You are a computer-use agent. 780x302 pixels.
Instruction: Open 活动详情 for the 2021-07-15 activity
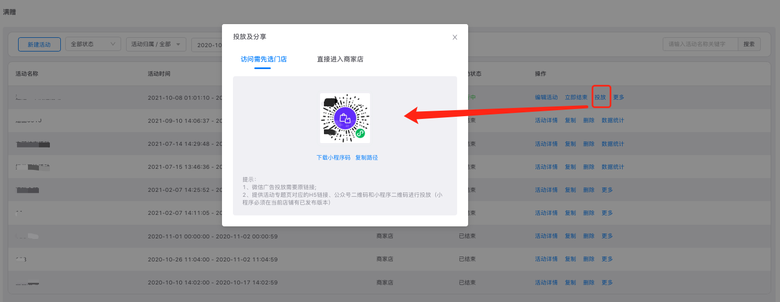click(546, 167)
